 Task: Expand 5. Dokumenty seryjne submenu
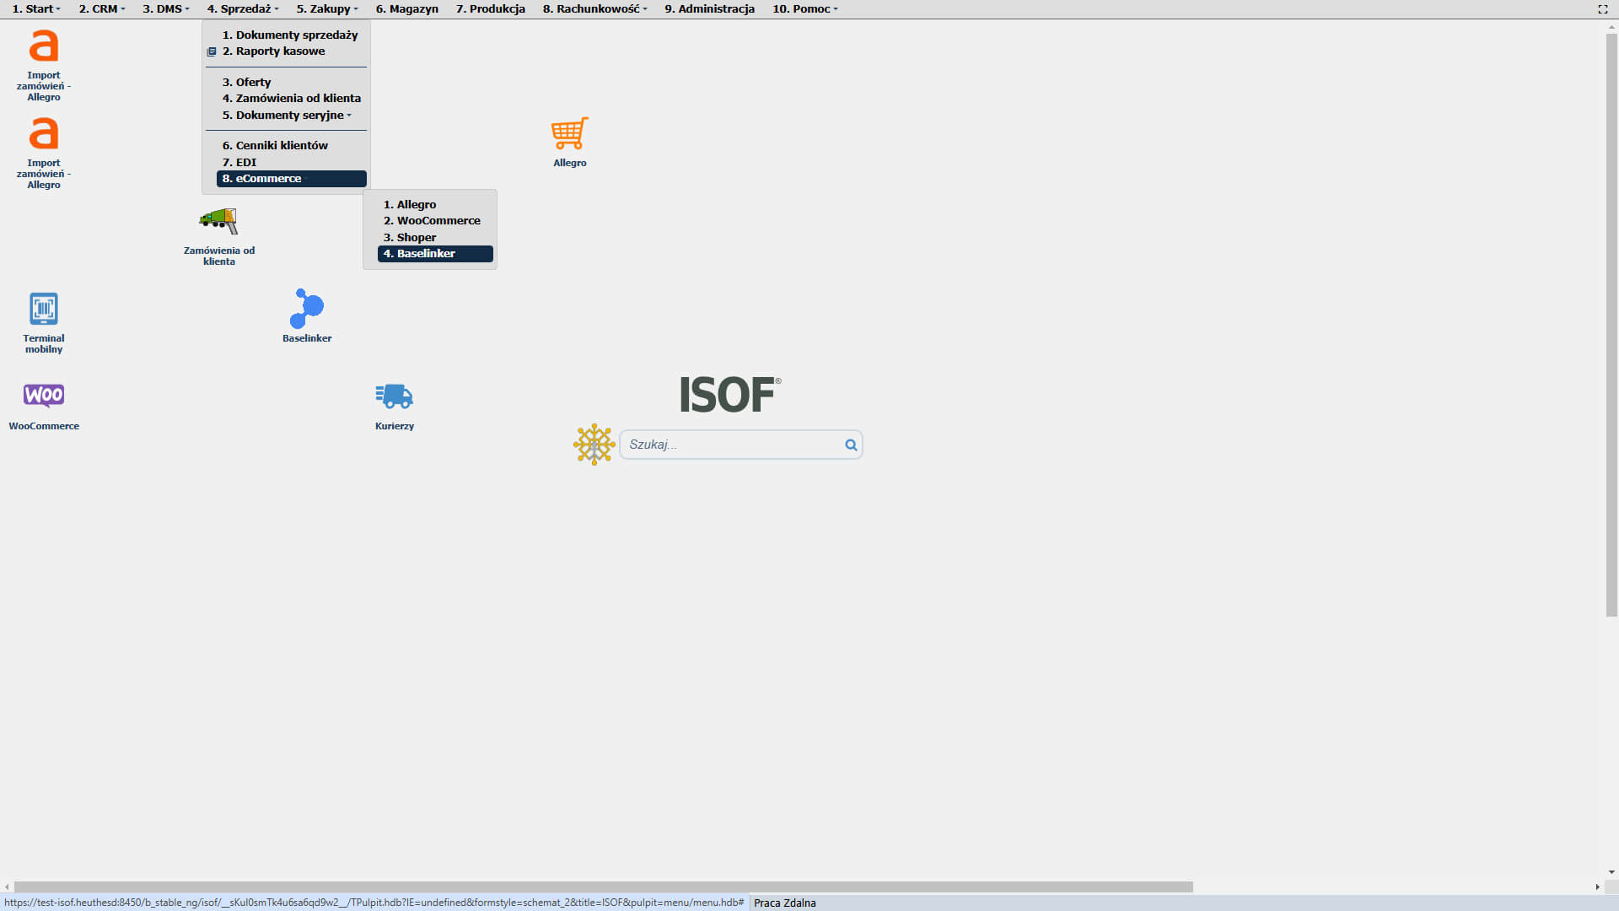tap(287, 116)
